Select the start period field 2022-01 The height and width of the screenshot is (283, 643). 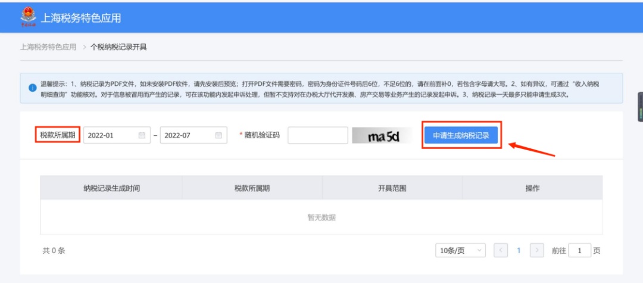110,135
